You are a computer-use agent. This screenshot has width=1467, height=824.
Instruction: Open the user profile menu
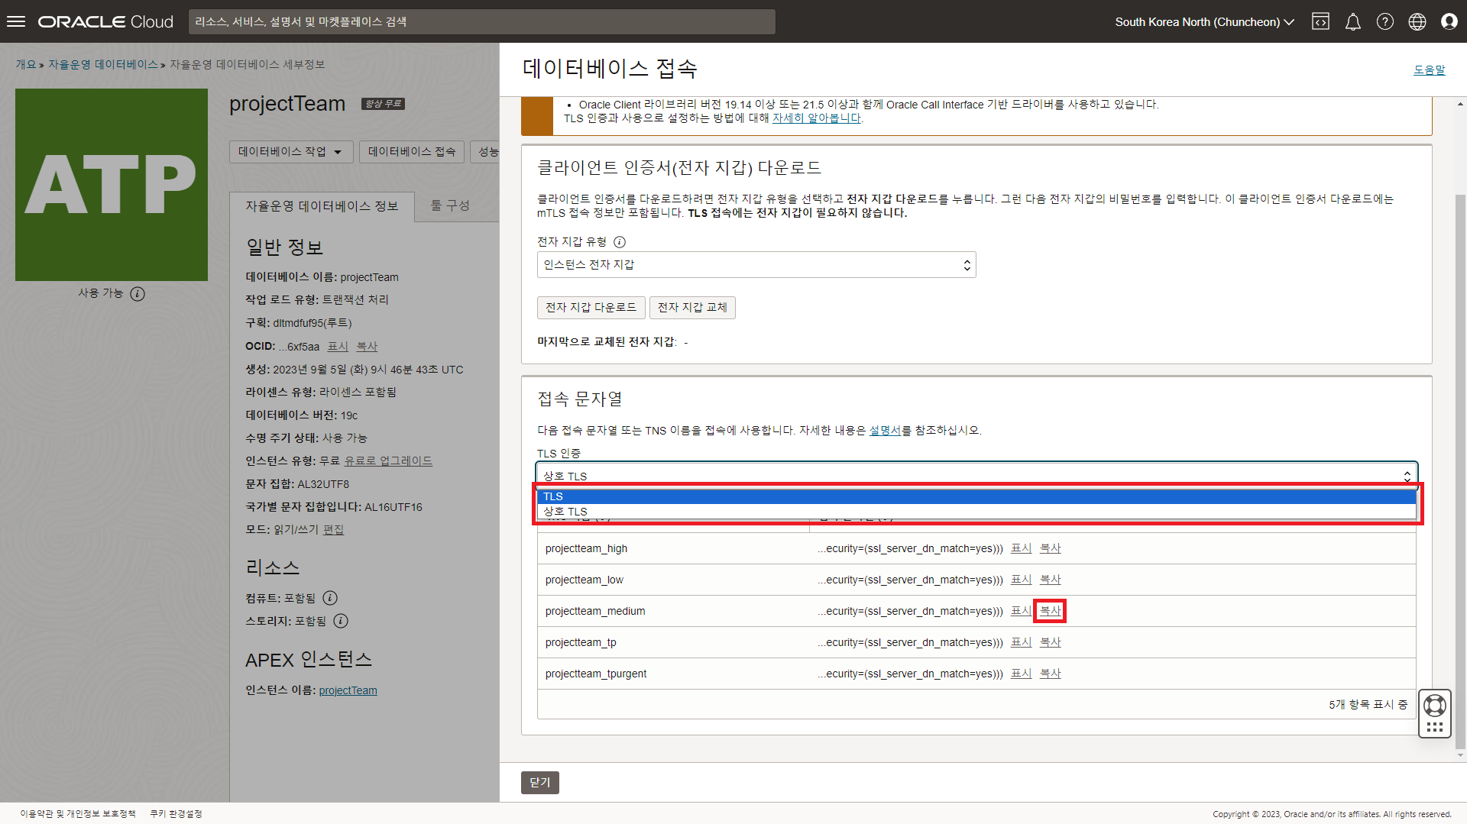[1449, 21]
